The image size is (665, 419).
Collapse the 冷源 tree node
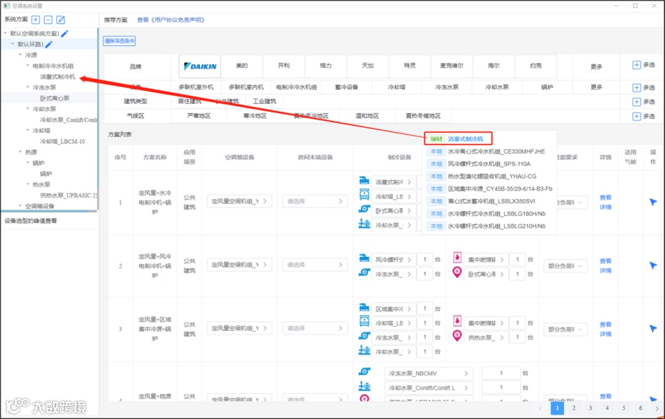pyautogui.click(x=20, y=55)
